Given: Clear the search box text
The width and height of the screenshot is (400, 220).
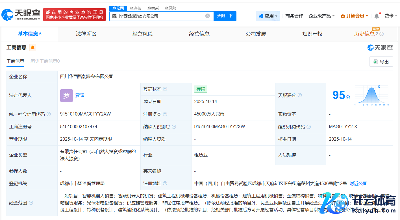Looking at the screenshot, I should tap(207, 16).
